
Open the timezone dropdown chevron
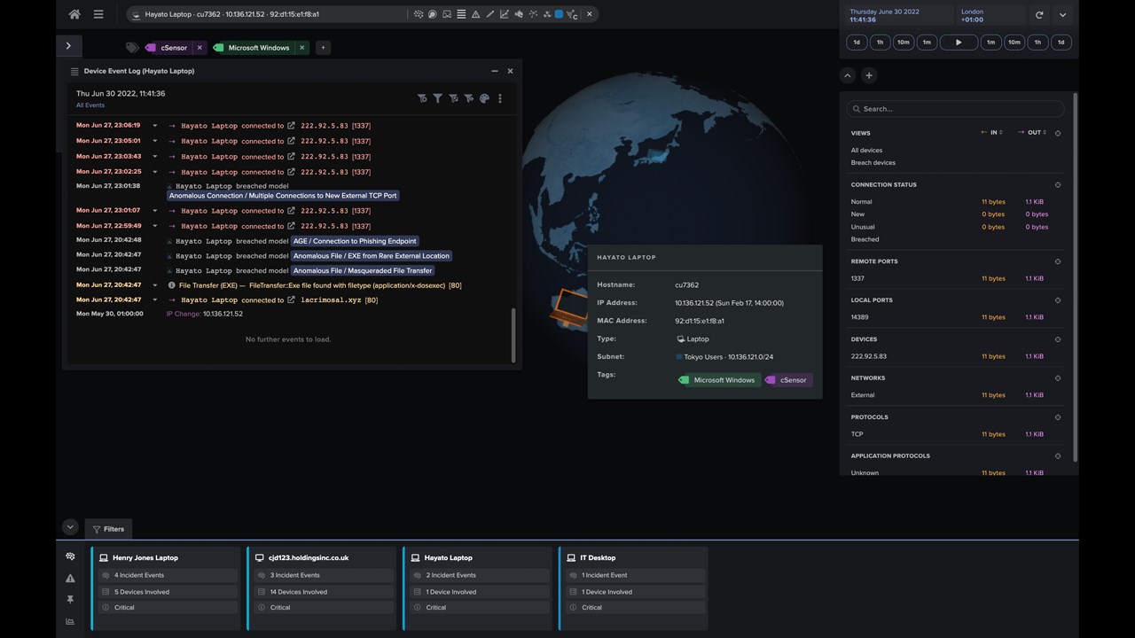1062,15
